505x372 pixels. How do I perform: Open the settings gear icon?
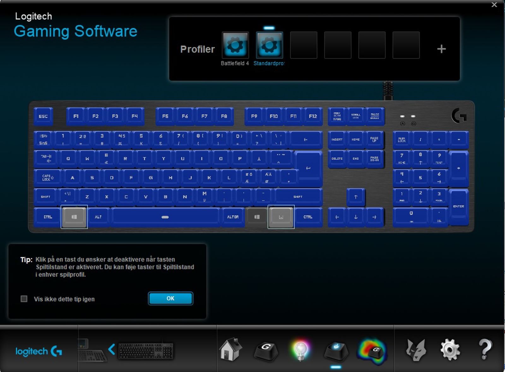pyautogui.click(x=450, y=350)
